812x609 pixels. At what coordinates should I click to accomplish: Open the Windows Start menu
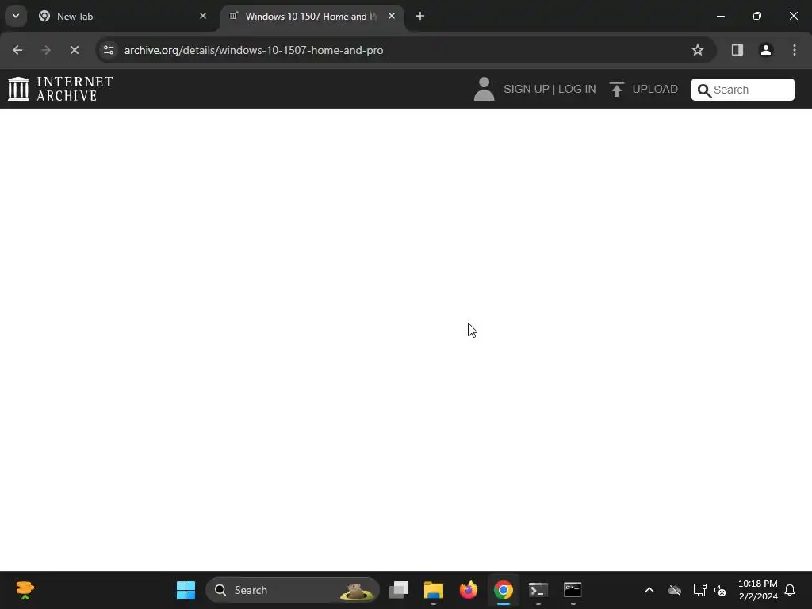[x=186, y=590]
